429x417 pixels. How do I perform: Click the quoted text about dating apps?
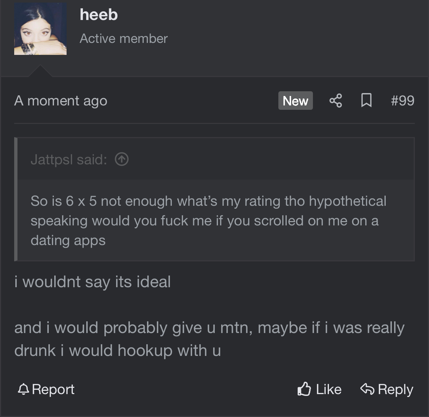pyautogui.click(x=208, y=221)
